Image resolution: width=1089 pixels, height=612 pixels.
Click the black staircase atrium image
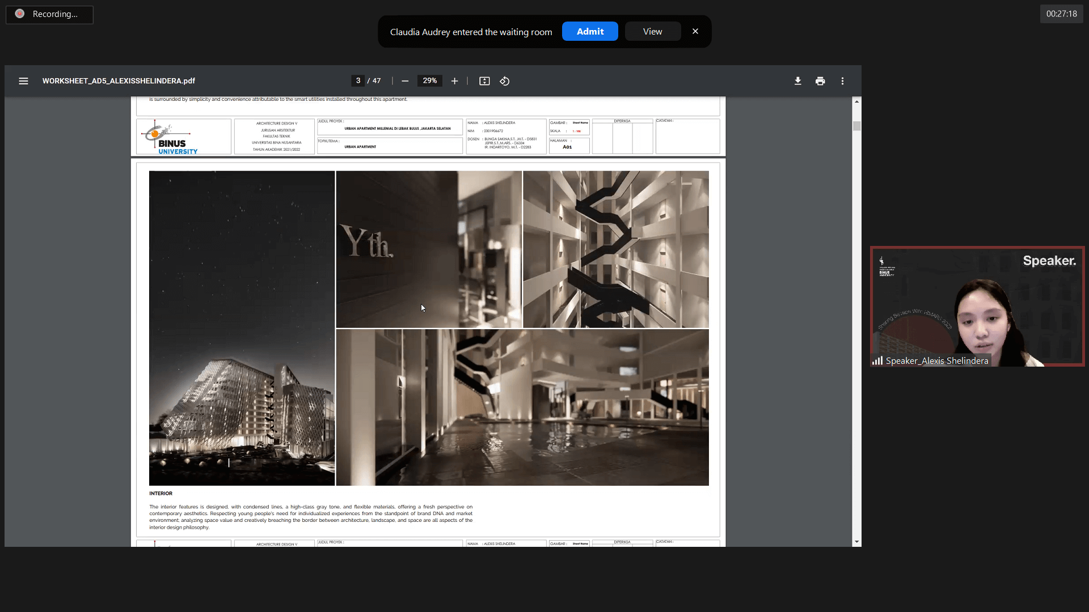pos(616,249)
